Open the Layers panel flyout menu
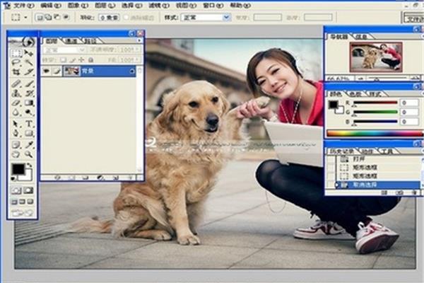The width and height of the screenshot is (424, 283). tap(139, 40)
